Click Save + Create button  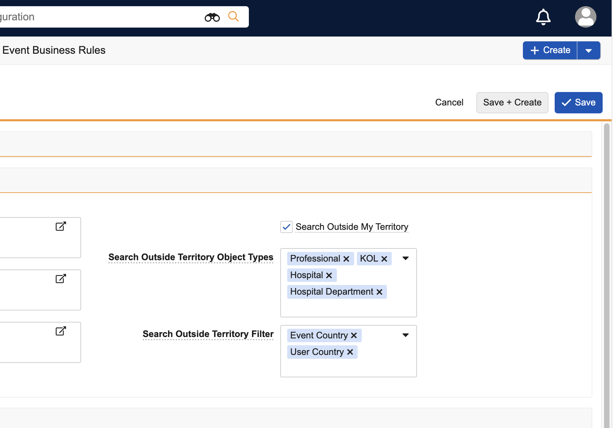pos(512,103)
